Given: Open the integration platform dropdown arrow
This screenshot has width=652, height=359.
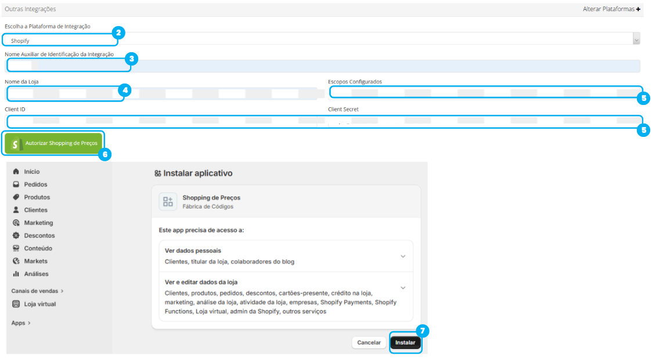Looking at the screenshot, I should click(x=637, y=40).
